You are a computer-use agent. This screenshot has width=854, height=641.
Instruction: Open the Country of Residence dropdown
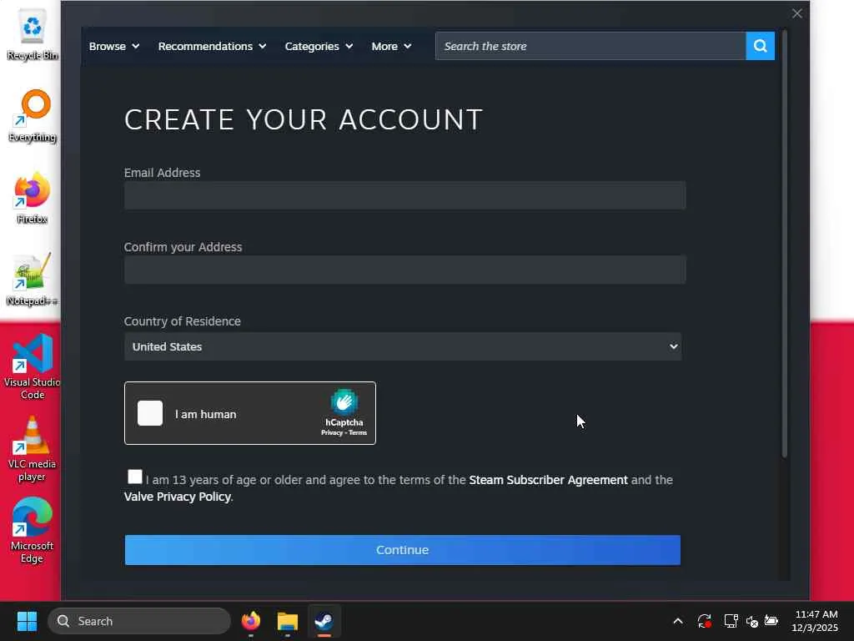403,346
